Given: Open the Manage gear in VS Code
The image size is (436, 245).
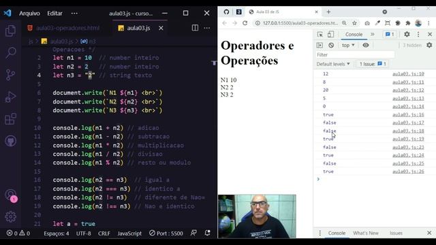Looking at the screenshot, I should click(x=11, y=216).
